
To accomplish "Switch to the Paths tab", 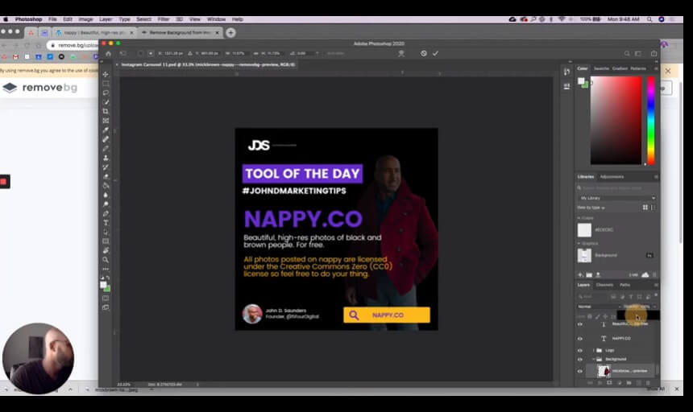I will point(625,285).
